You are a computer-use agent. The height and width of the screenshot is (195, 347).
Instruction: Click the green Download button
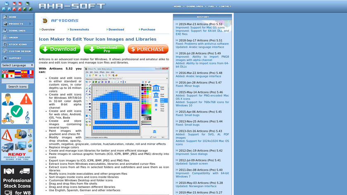(60, 49)
